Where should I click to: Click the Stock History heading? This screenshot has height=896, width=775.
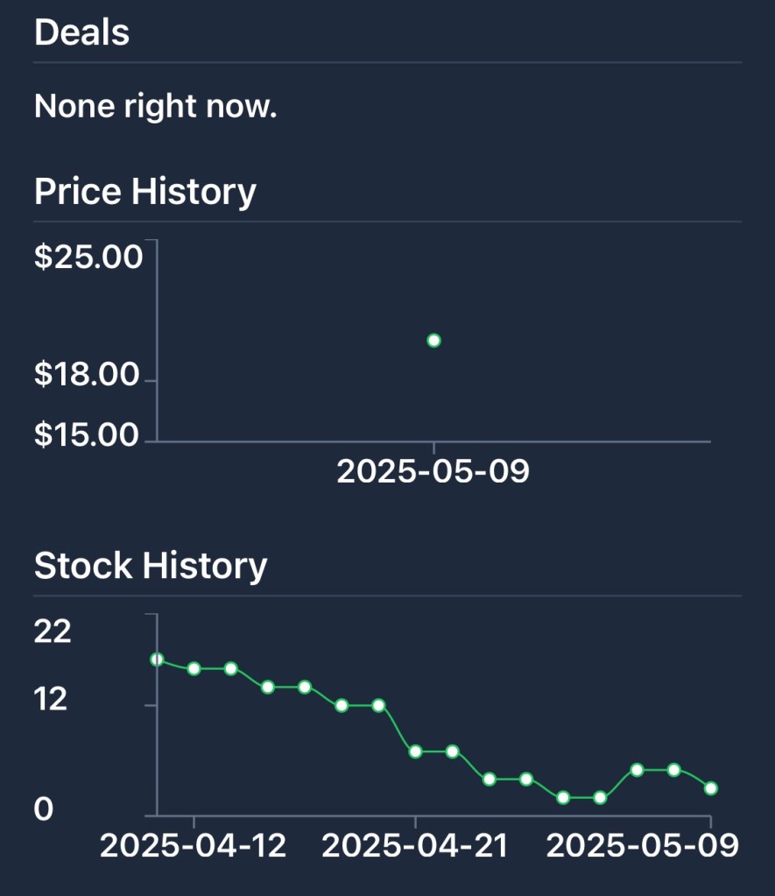pos(150,566)
